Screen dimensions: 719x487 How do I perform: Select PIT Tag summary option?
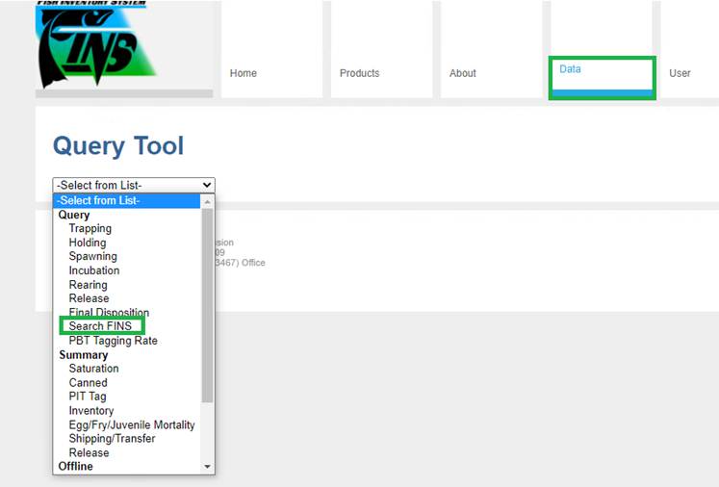coord(88,397)
